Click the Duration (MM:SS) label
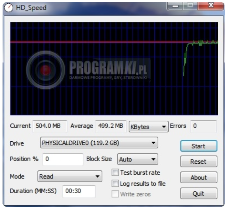 coord(33,191)
